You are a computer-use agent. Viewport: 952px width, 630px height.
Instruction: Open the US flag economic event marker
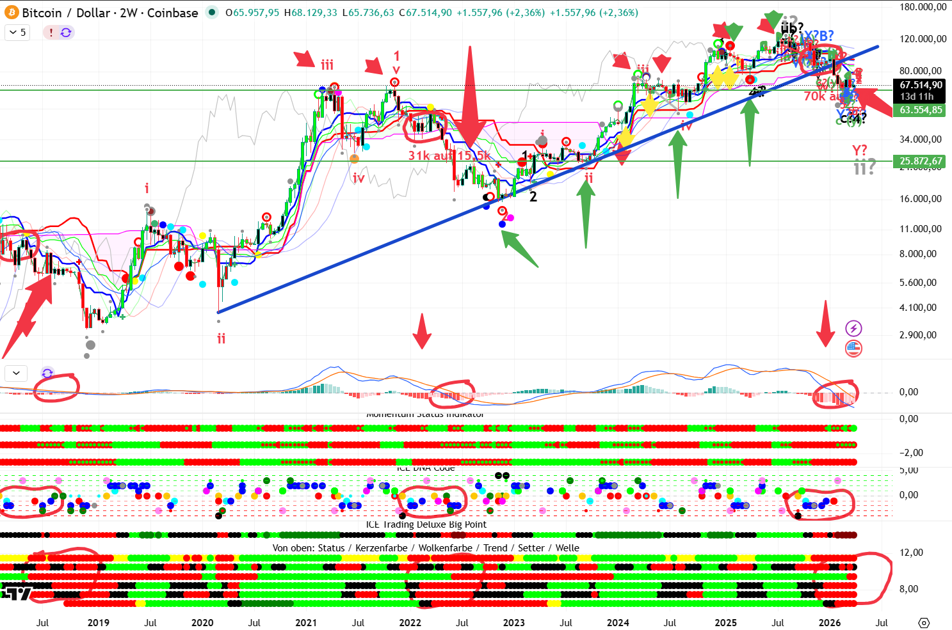click(853, 349)
